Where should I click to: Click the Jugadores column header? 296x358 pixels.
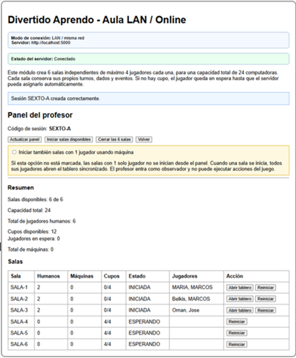point(196,276)
